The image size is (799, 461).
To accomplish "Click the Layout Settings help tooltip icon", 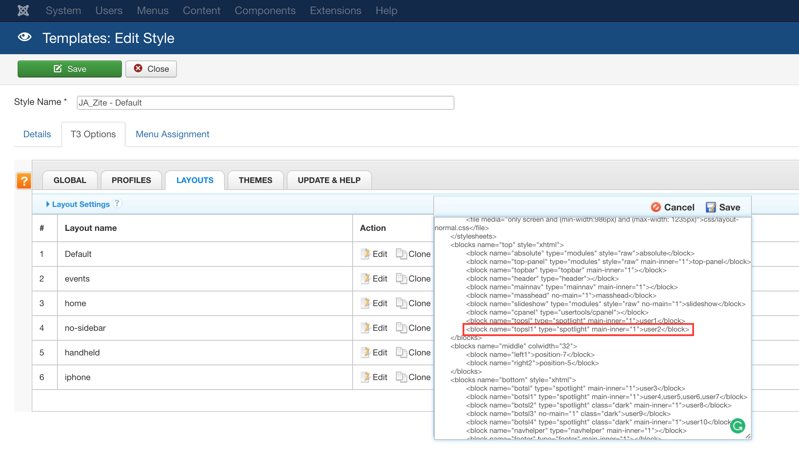I will coord(118,203).
